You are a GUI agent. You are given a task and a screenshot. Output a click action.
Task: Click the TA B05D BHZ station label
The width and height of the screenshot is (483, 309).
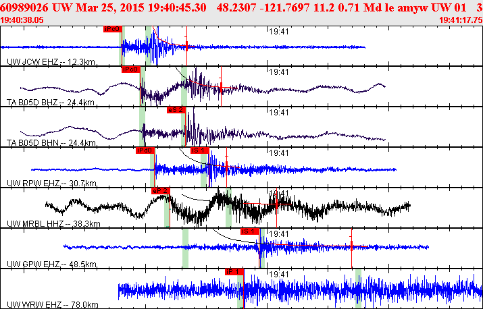[x=51, y=103]
